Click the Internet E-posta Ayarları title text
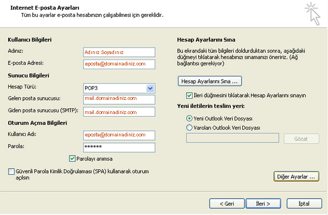This screenshot has width=328, height=215. 45,8
